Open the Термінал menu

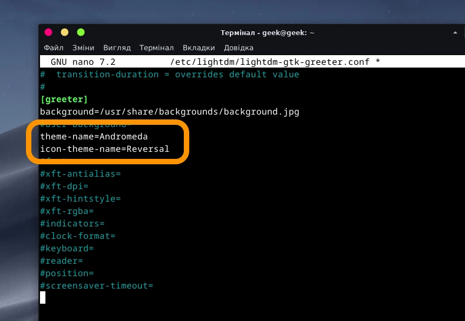pos(157,48)
